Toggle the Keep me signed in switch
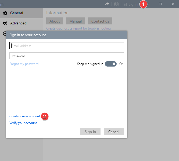This screenshot has width=179, height=161. point(111,64)
